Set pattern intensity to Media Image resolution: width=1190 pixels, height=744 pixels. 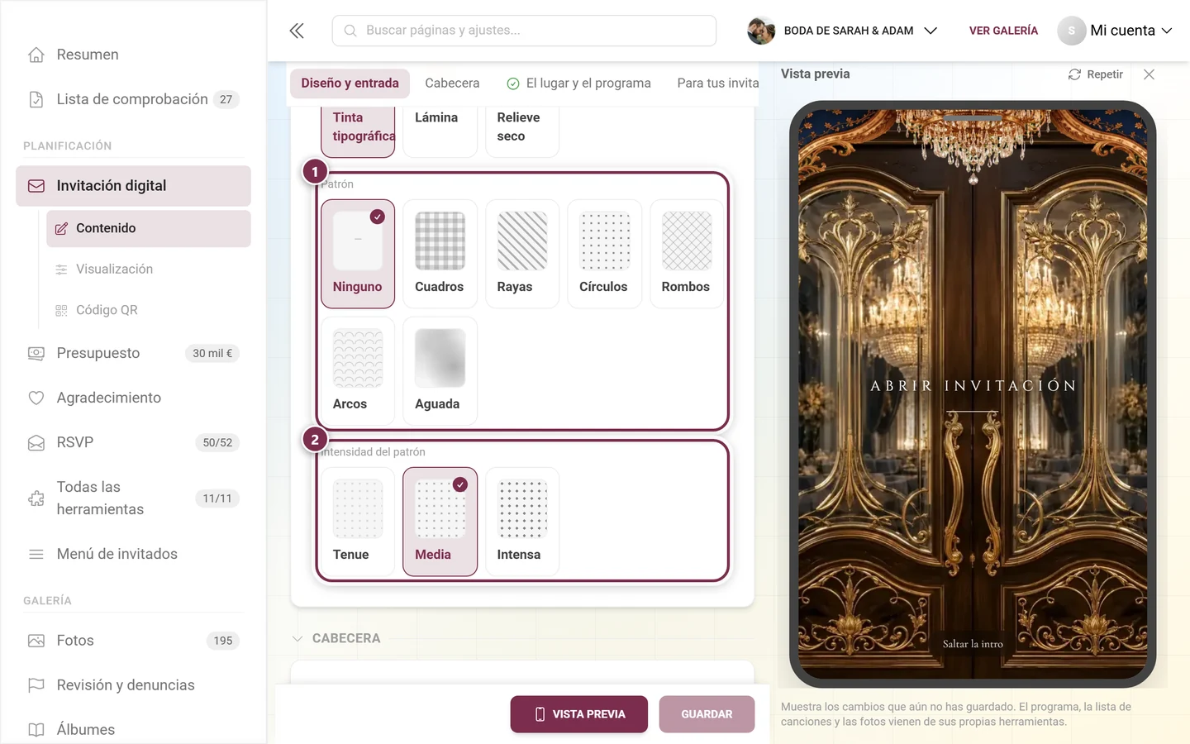tap(440, 522)
